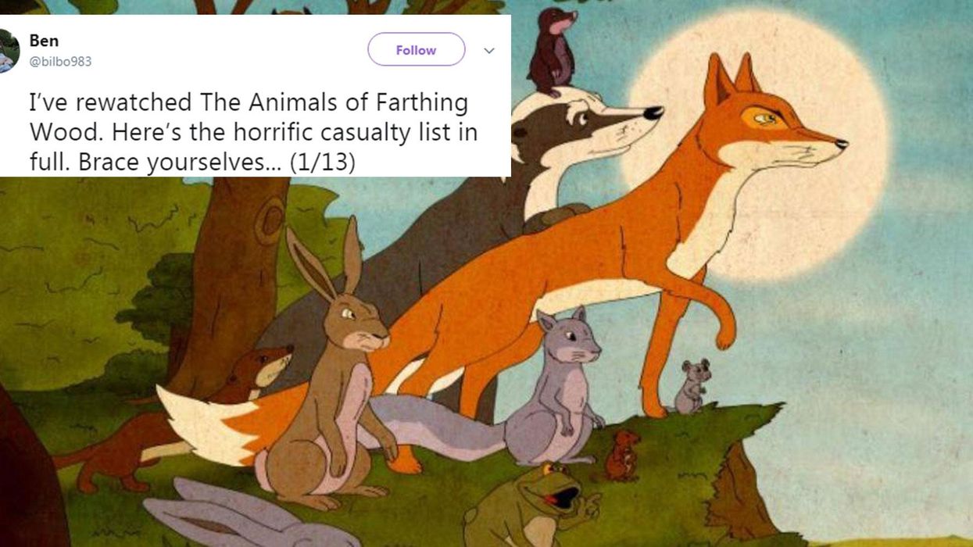973x547 pixels.
Task: Expand the tweet options chevron
Action: [489, 51]
